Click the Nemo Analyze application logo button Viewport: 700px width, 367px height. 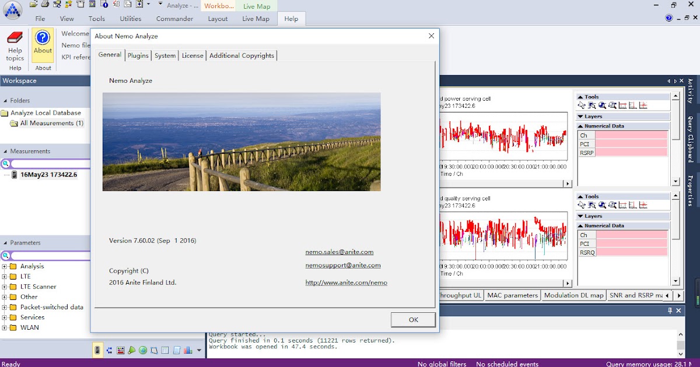[12, 10]
